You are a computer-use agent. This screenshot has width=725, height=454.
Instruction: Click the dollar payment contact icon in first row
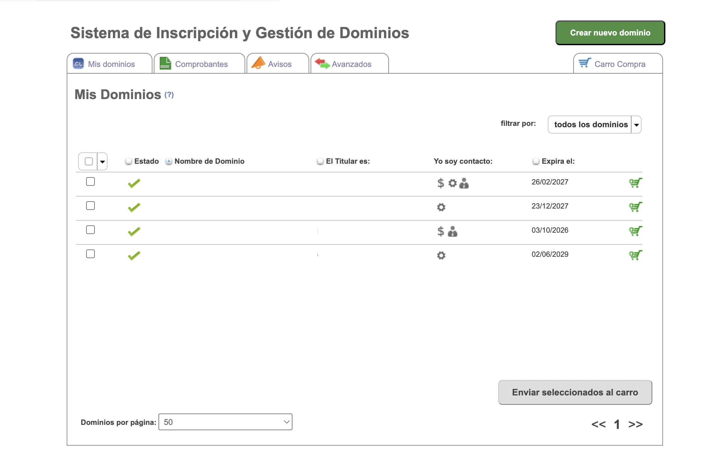441,183
